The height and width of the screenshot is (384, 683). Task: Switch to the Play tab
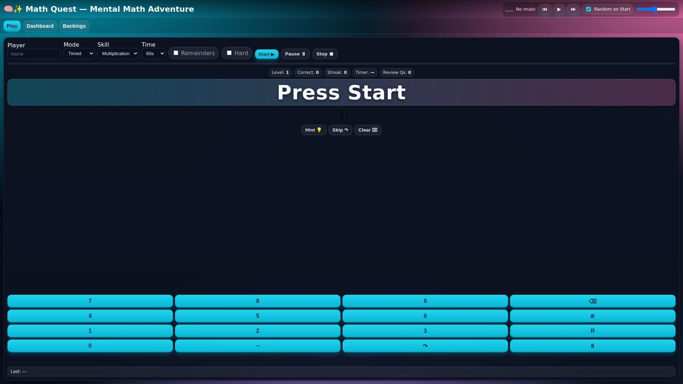[x=12, y=26]
